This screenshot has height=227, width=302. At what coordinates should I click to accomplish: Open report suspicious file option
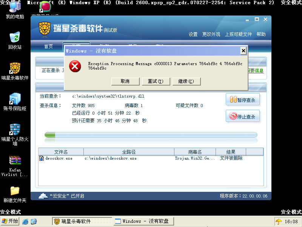click(239, 34)
